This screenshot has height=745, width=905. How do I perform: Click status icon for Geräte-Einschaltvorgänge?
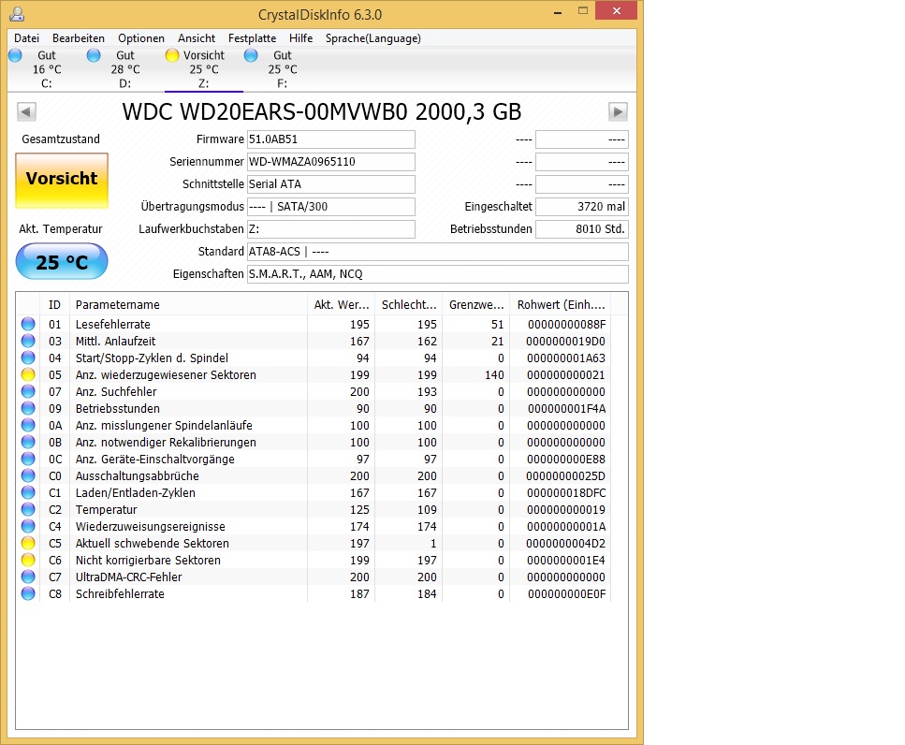pyautogui.click(x=28, y=459)
